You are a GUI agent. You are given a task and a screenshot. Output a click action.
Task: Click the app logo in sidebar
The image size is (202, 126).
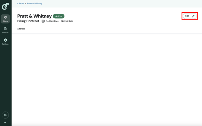[x=5, y=6]
